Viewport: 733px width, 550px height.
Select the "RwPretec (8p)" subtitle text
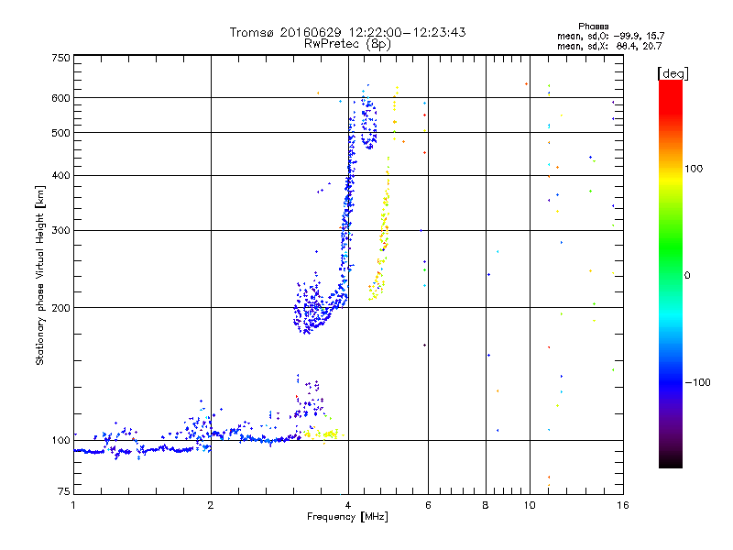347,44
